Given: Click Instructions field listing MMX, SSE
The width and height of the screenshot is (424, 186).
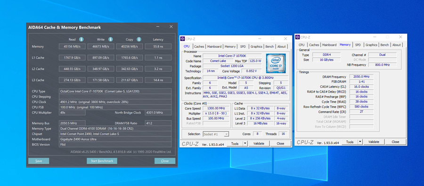Looking at the screenshot, I should pos(245,94).
